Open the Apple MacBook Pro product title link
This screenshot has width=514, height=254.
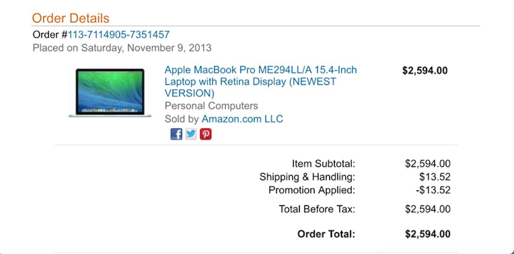click(x=261, y=81)
